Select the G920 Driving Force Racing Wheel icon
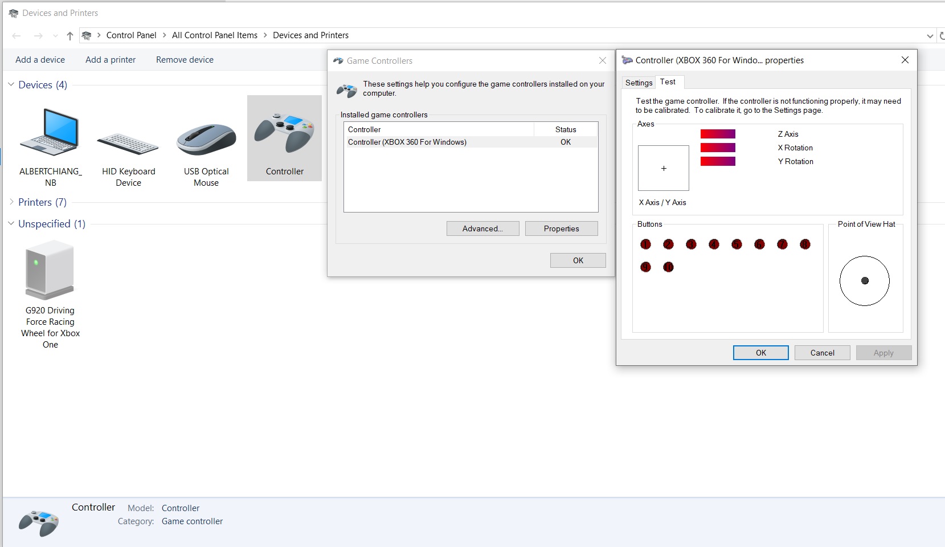This screenshot has height=547, width=945. click(x=50, y=270)
